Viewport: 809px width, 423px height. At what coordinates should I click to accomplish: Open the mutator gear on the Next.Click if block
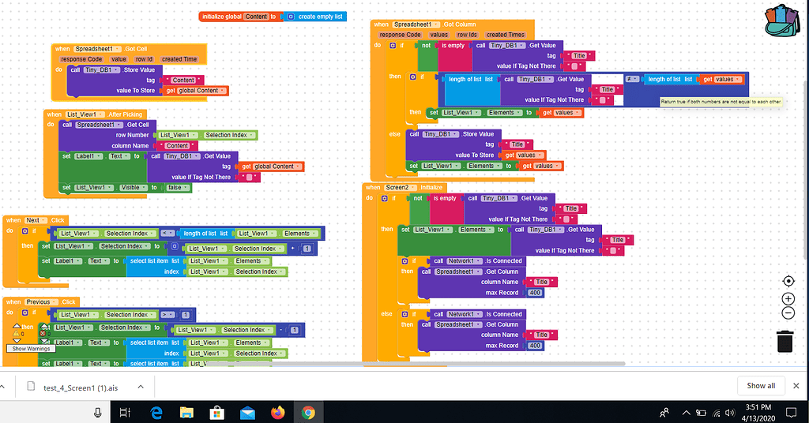click(x=24, y=231)
